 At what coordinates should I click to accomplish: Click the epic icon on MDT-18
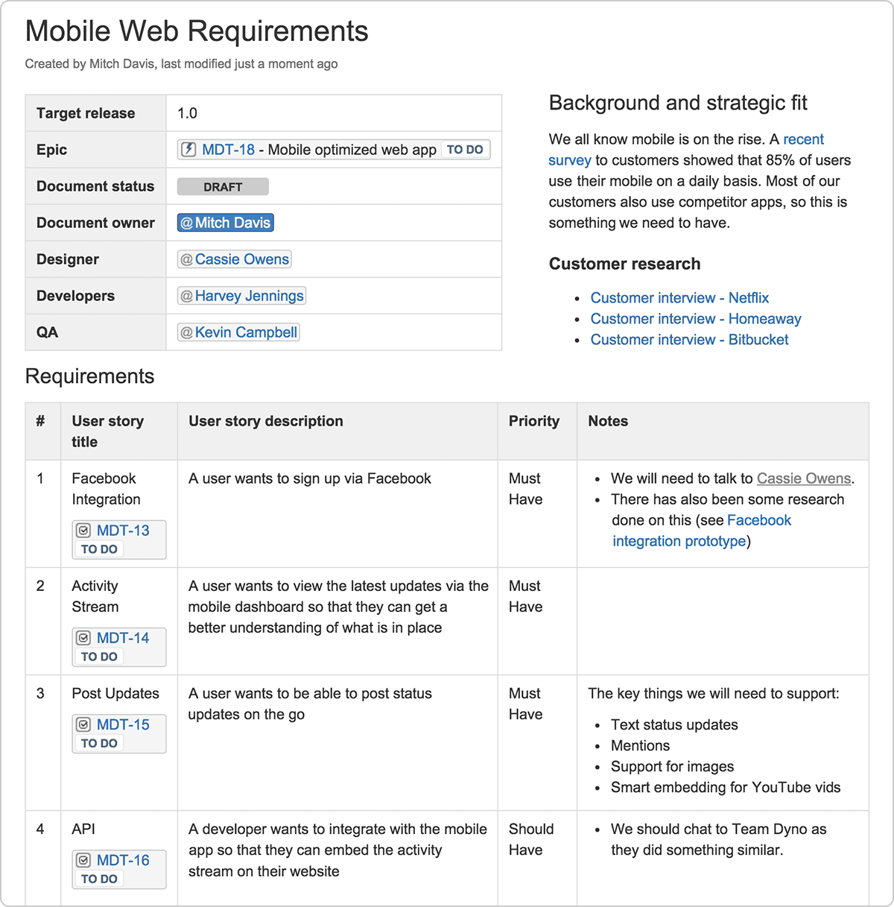[188, 149]
